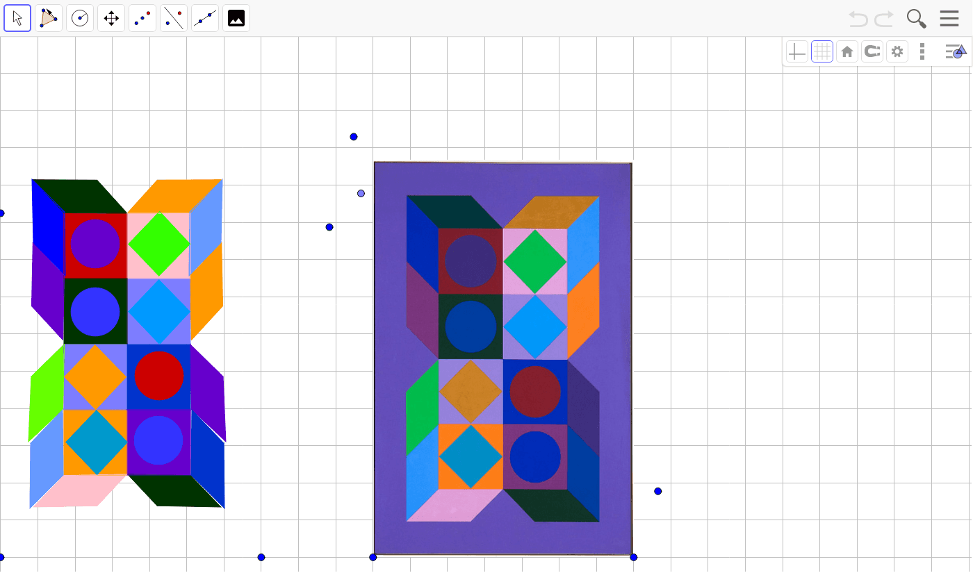Select the Polygon tool

coord(49,18)
